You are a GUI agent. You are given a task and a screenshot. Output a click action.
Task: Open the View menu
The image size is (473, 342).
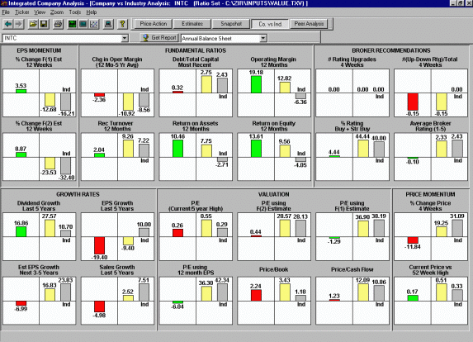[x=40, y=12]
